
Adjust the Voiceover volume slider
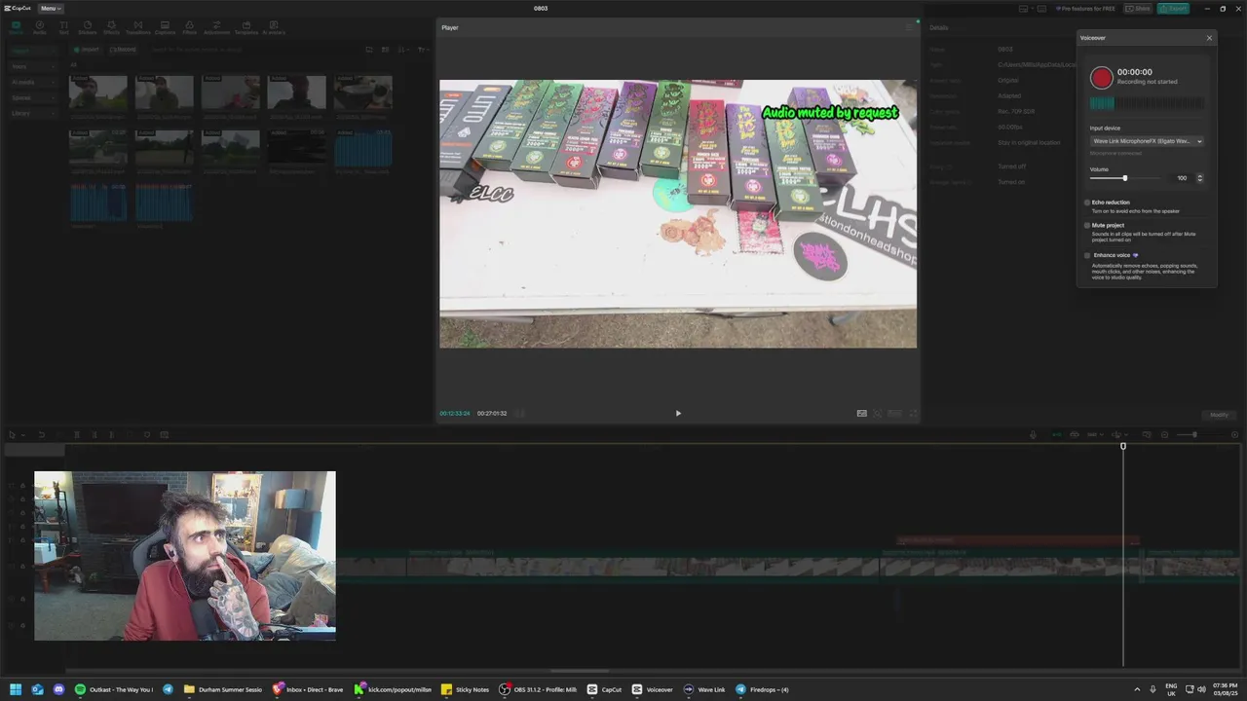(1124, 178)
